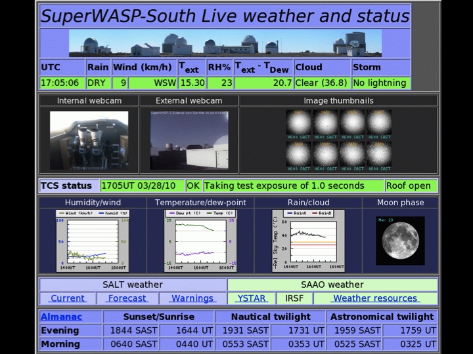Click the observatory panorama banner
Viewport: 473px width, 354px height.
(226, 43)
